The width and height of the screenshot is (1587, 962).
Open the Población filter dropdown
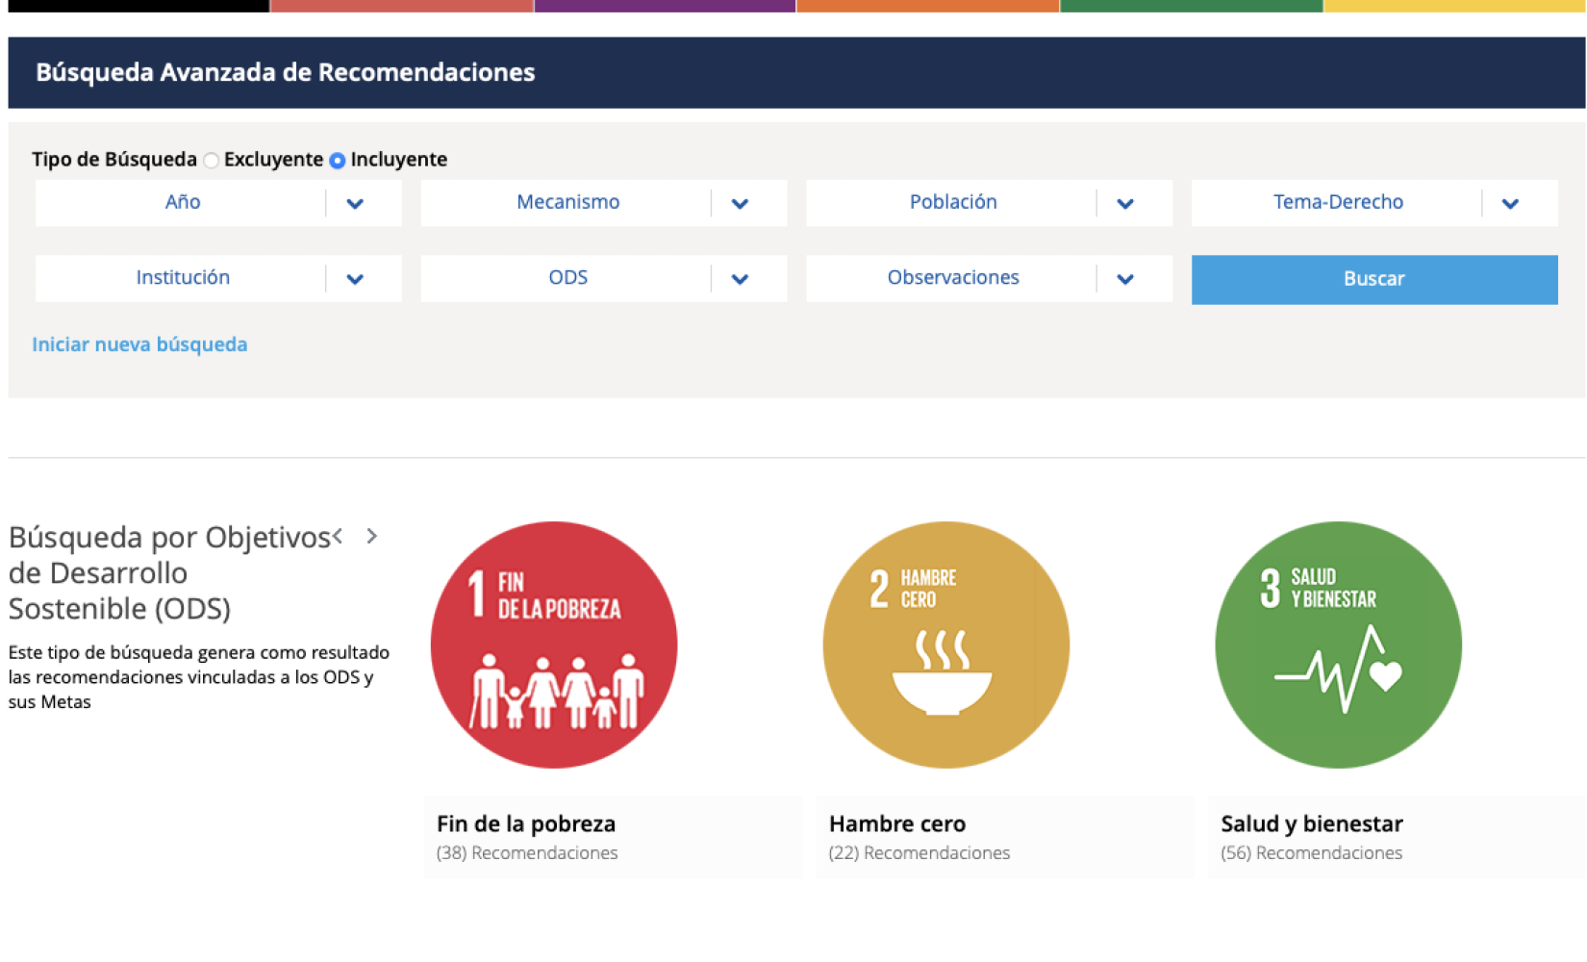tap(989, 203)
